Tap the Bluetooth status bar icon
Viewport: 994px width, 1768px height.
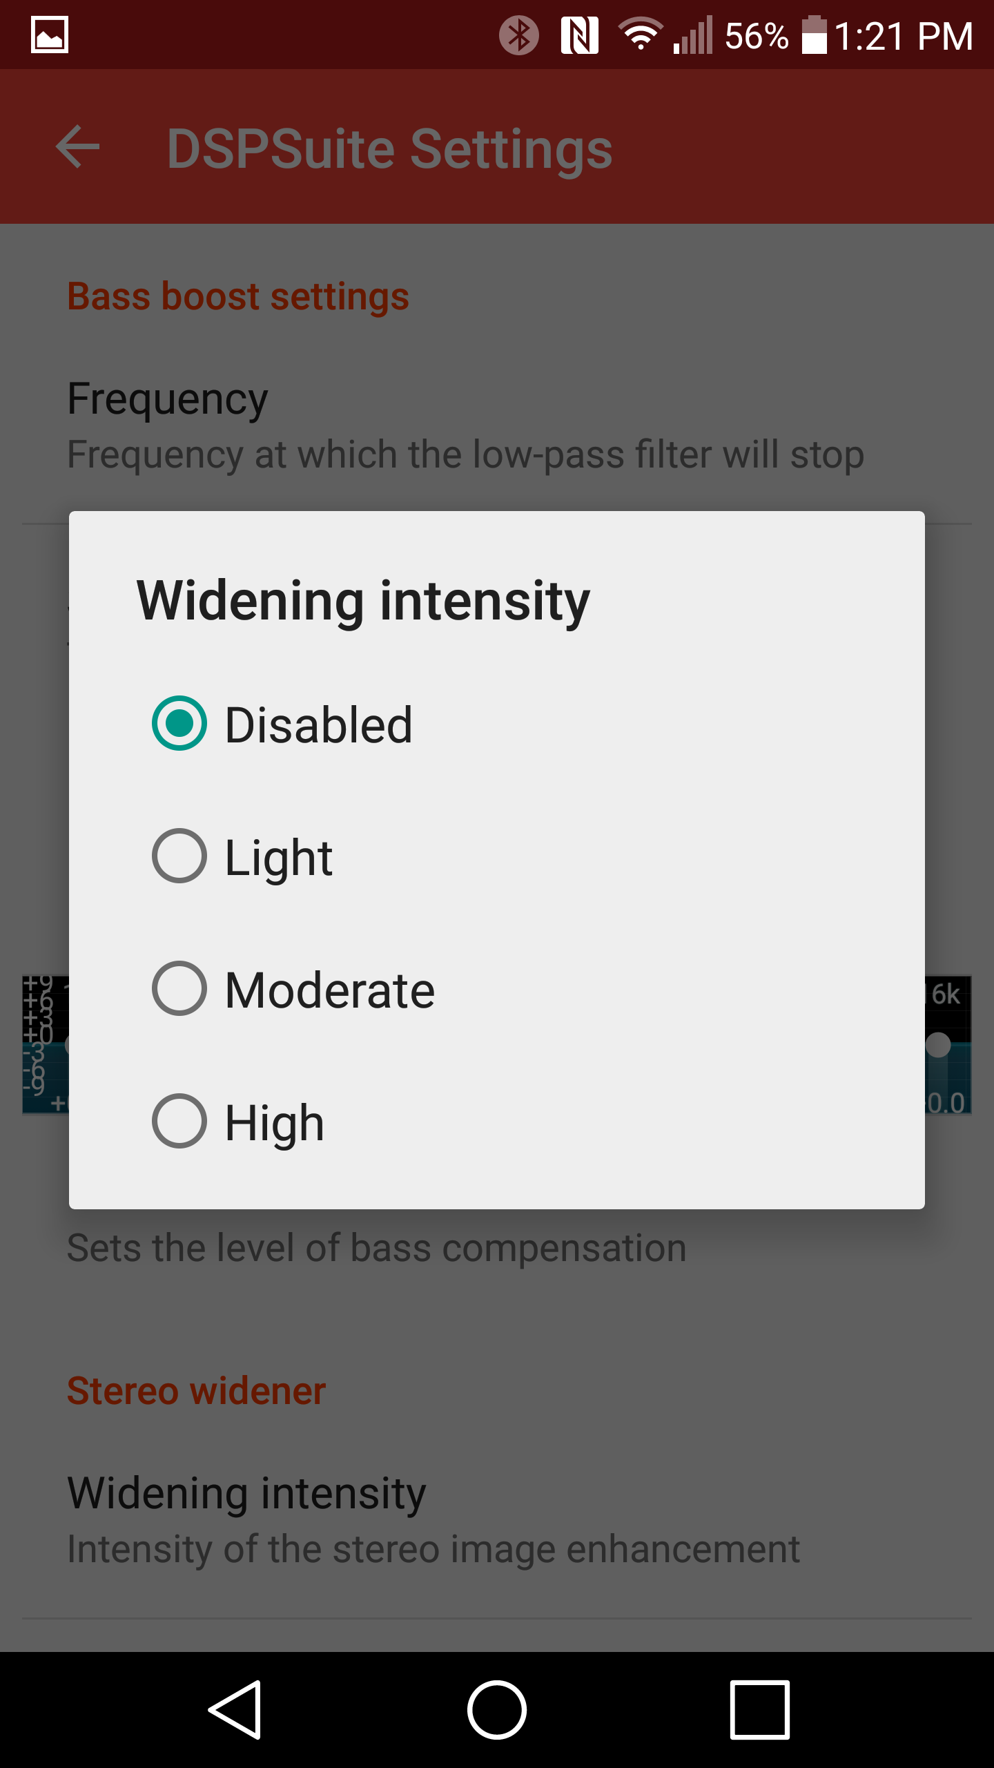coord(519,35)
